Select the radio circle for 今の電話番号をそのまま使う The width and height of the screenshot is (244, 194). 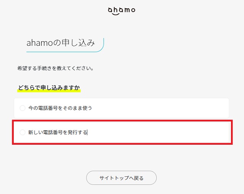point(22,108)
